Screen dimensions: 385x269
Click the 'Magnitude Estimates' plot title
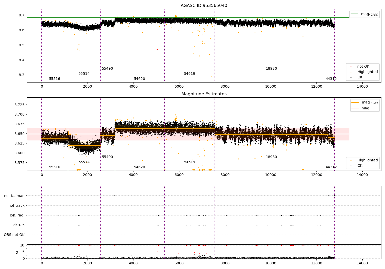(x=204, y=94)
